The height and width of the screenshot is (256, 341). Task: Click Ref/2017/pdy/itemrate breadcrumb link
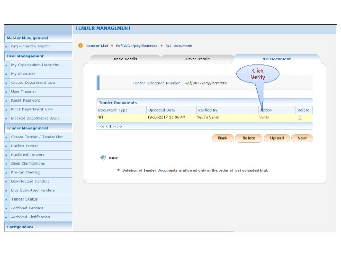point(136,46)
